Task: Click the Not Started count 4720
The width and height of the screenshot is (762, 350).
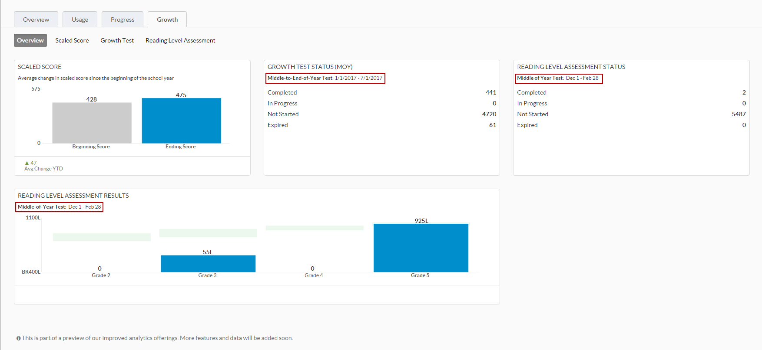Action: click(x=489, y=114)
